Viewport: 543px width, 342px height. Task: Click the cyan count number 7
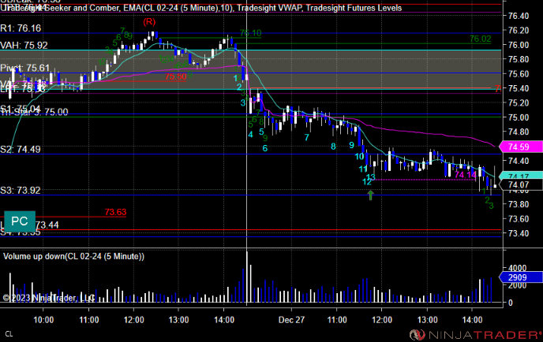pos(306,138)
